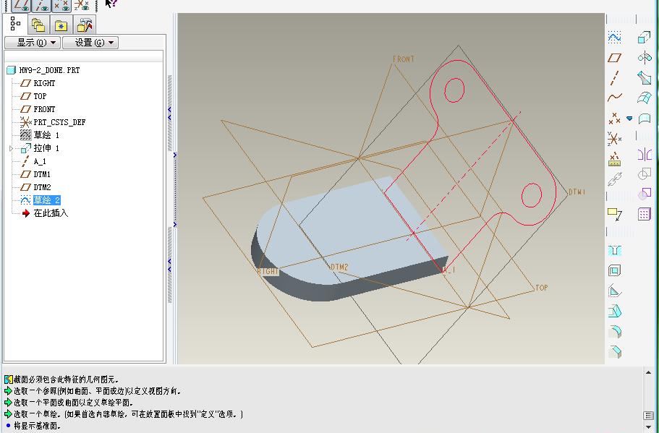Select the Chamfer tool
Image resolution: width=659 pixels, height=433 pixels.
614,351
